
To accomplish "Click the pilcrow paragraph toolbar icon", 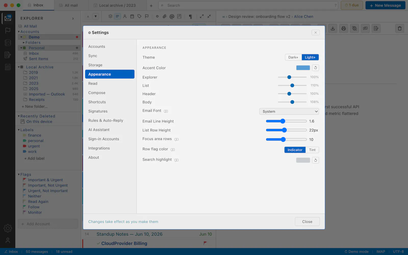I will point(190,16).
